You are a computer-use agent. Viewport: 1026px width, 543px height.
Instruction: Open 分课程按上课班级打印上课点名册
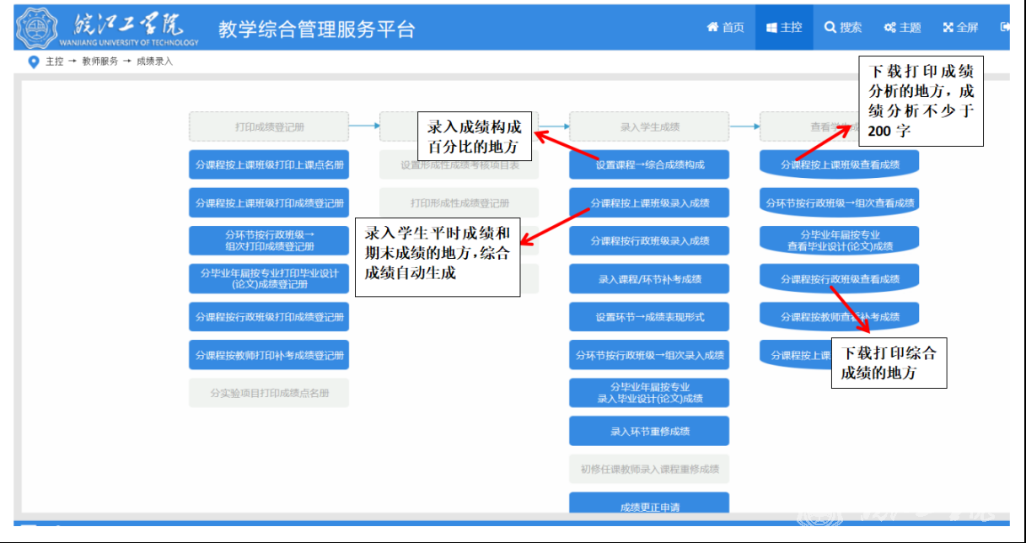click(x=269, y=165)
